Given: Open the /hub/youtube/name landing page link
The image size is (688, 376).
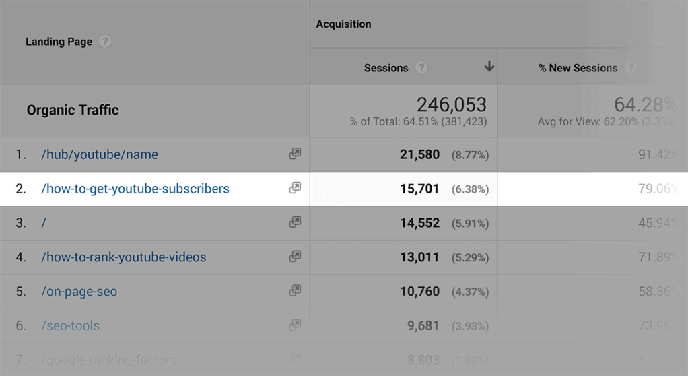Looking at the screenshot, I should click(100, 154).
